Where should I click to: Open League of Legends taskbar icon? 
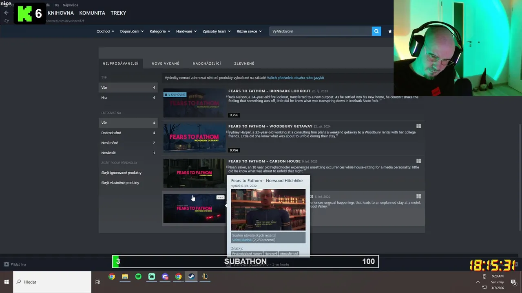click(x=205, y=277)
